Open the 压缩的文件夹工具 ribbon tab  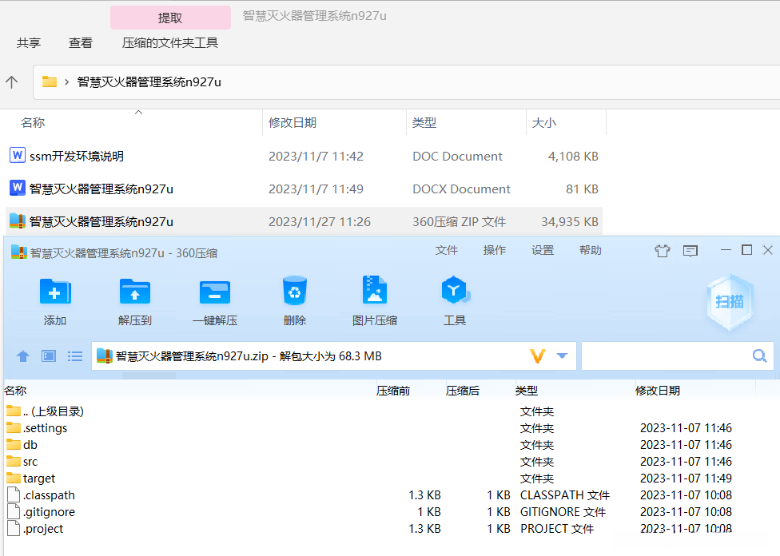[x=170, y=43]
